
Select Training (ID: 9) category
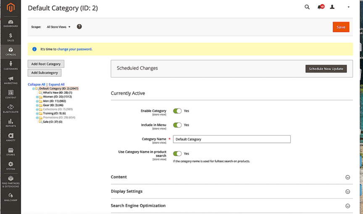point(54,113)
